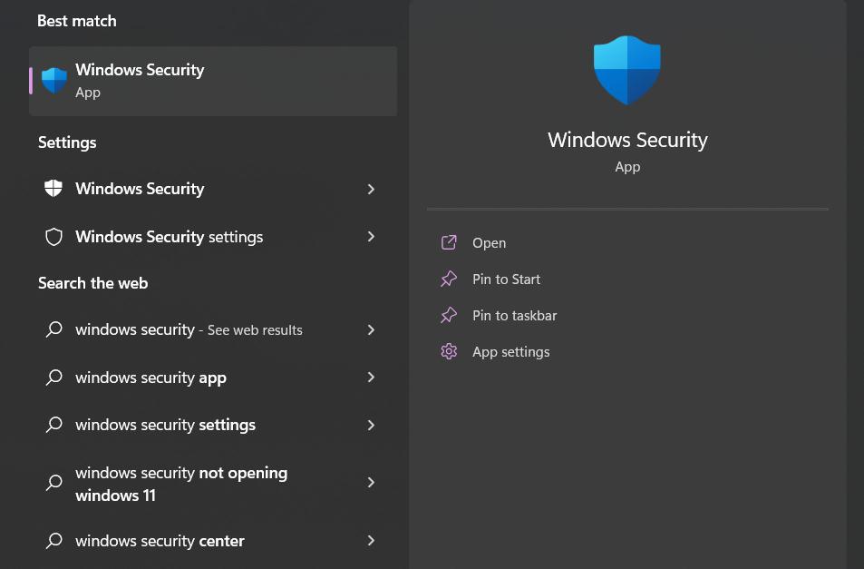This screenshot has height=569, width=864.
Task: Select 'Windows Security' under the Settings heading
Action: click(x=213, y=189)
